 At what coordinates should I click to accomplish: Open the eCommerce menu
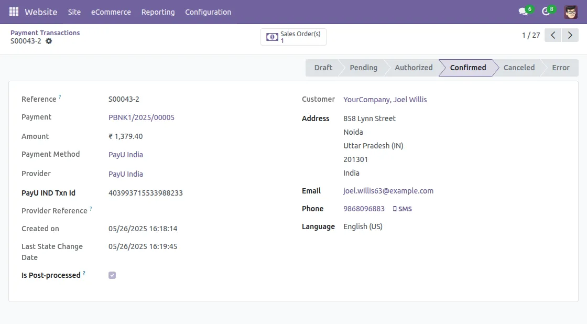click(111, 12)
